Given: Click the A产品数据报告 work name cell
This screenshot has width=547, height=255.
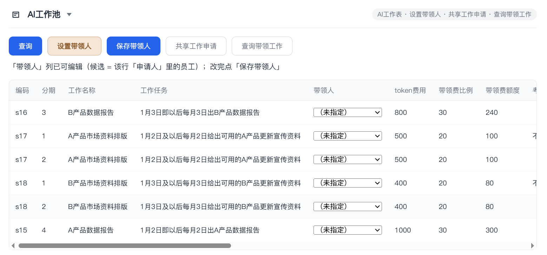Looking at the screenshot, I should pos(91,230).
